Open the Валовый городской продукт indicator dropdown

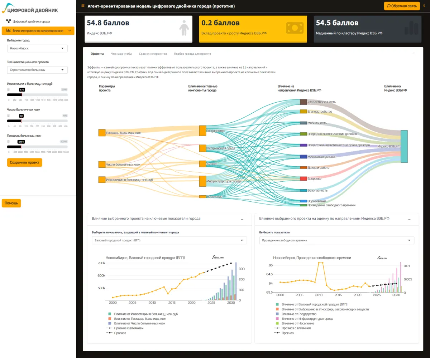pos(169,241)
